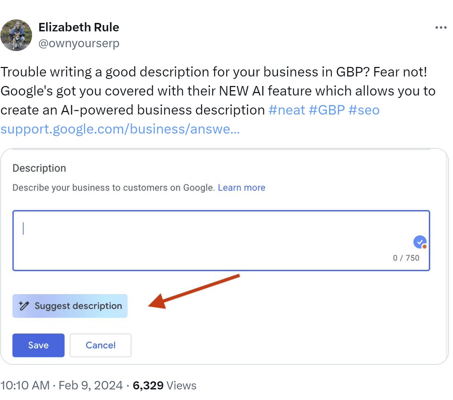The image size is (453, 400).
Task: Click the 6,329 Views count
Action: pos(164,385)
